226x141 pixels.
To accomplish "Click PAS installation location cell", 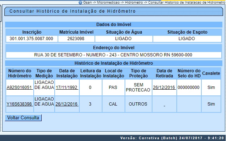I will [113, 87].
